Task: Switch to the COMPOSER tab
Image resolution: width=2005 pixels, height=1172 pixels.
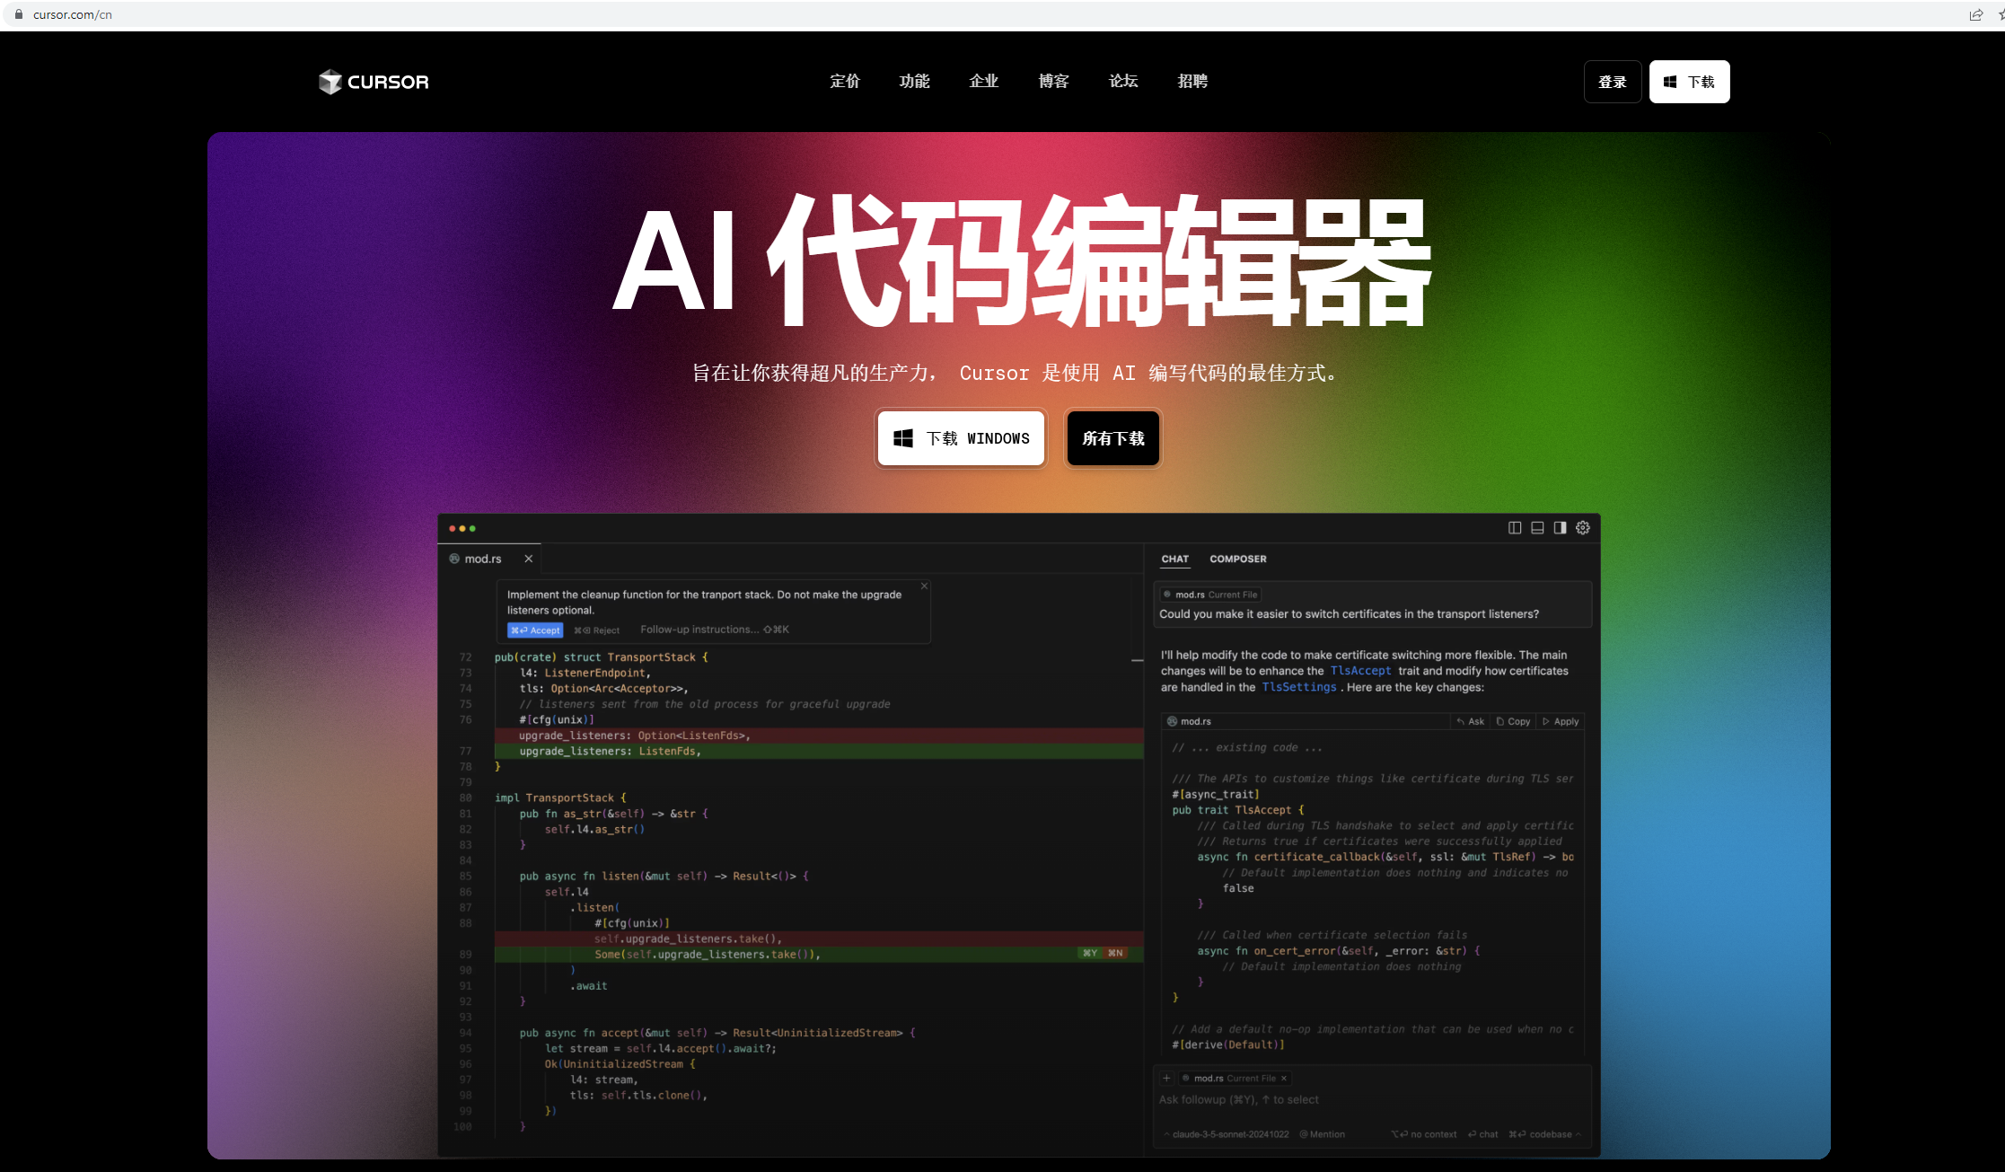Action: click(1238, 559)
